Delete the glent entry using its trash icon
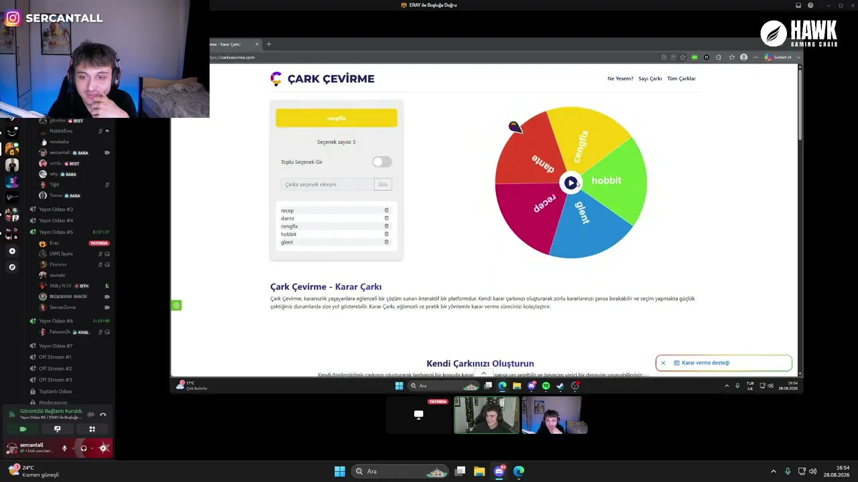The image size is (858, 482). (386, 242)
